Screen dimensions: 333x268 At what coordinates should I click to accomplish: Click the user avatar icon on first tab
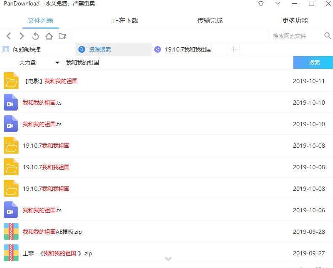pos(6,49)
